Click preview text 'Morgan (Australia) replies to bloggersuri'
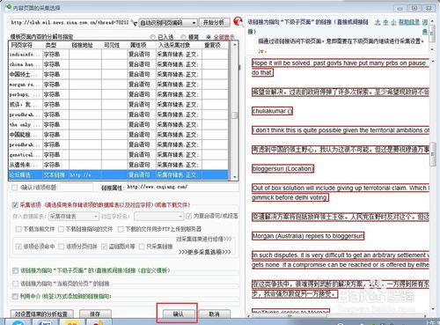 tap(308, 236)
